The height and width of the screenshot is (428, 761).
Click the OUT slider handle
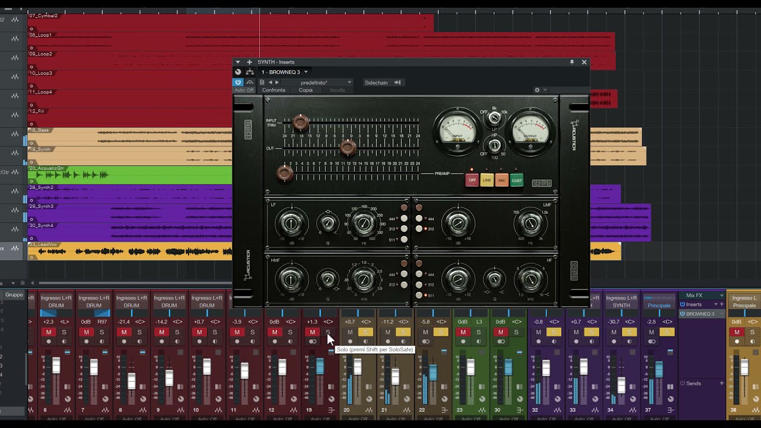point(348,147)
